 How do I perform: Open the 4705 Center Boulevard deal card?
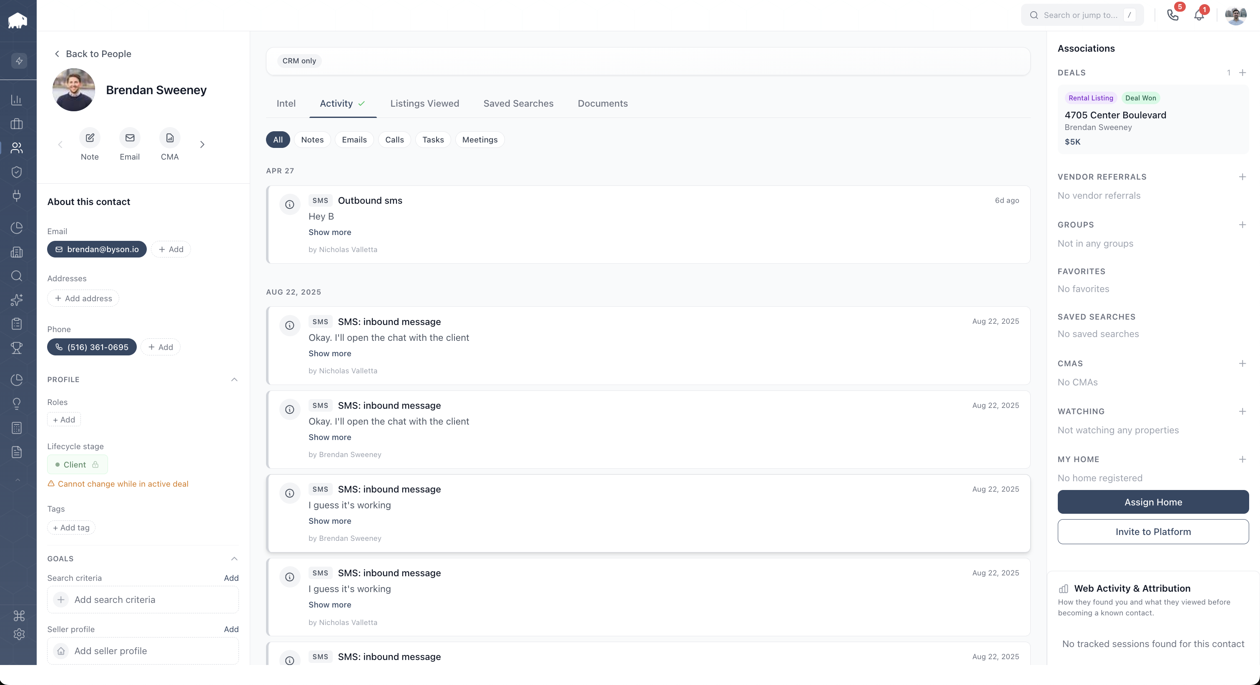point(1153,119)
